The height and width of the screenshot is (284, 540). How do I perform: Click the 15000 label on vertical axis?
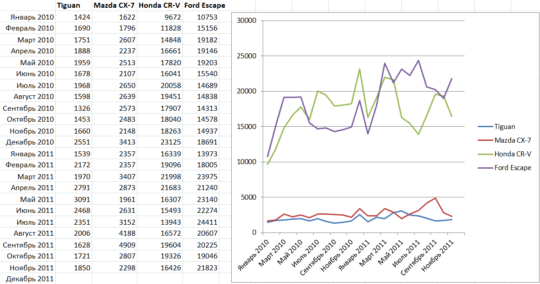(x=248, y=127)
